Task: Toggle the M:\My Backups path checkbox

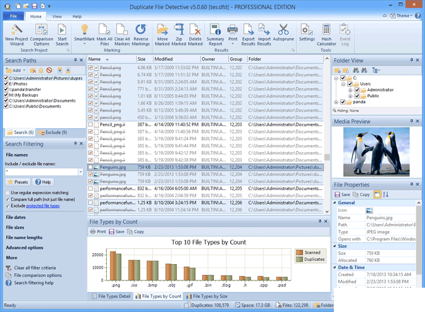Action: (6, 95)
